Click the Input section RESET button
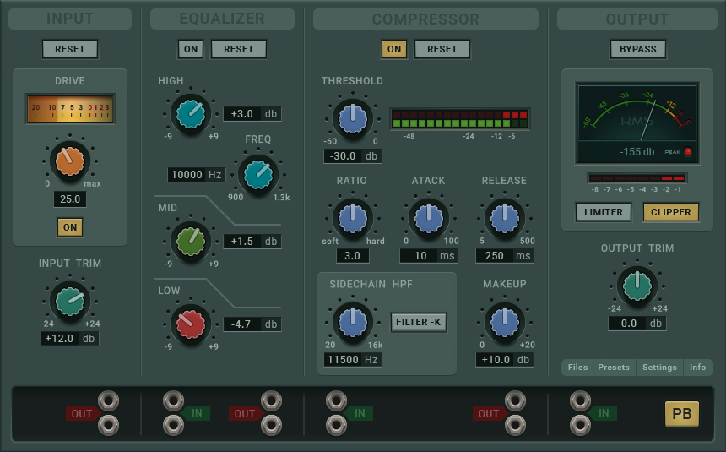The width and height of the screenshot is (726, 452). 70,49
